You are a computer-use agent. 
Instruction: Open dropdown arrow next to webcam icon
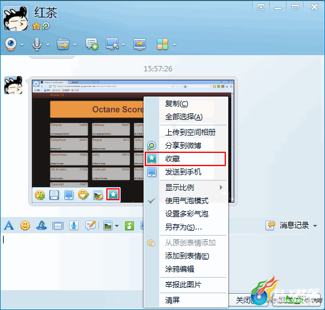point(22,45)
